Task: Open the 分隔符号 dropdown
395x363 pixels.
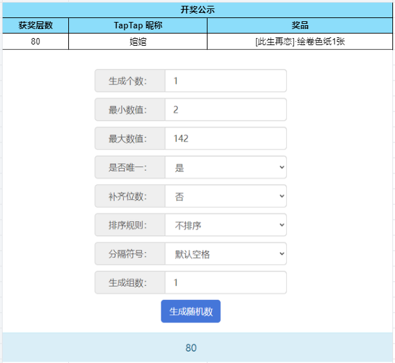Action: pyautogui.click(x=226, y=254)
